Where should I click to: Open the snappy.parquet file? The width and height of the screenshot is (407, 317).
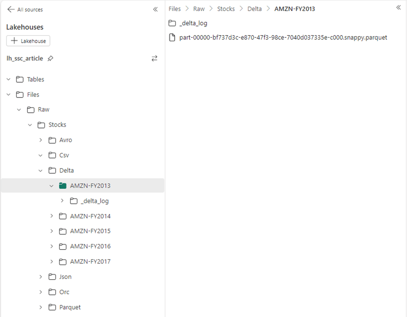(283, 38)
